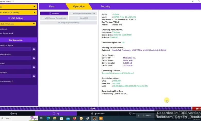Click the detected MediaTek PreLoader USB VCOM text

139,50
